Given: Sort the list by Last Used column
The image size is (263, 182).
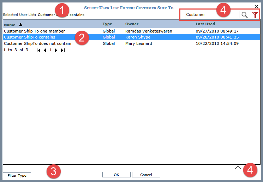Looking at the screenshot, I should 205,24.
